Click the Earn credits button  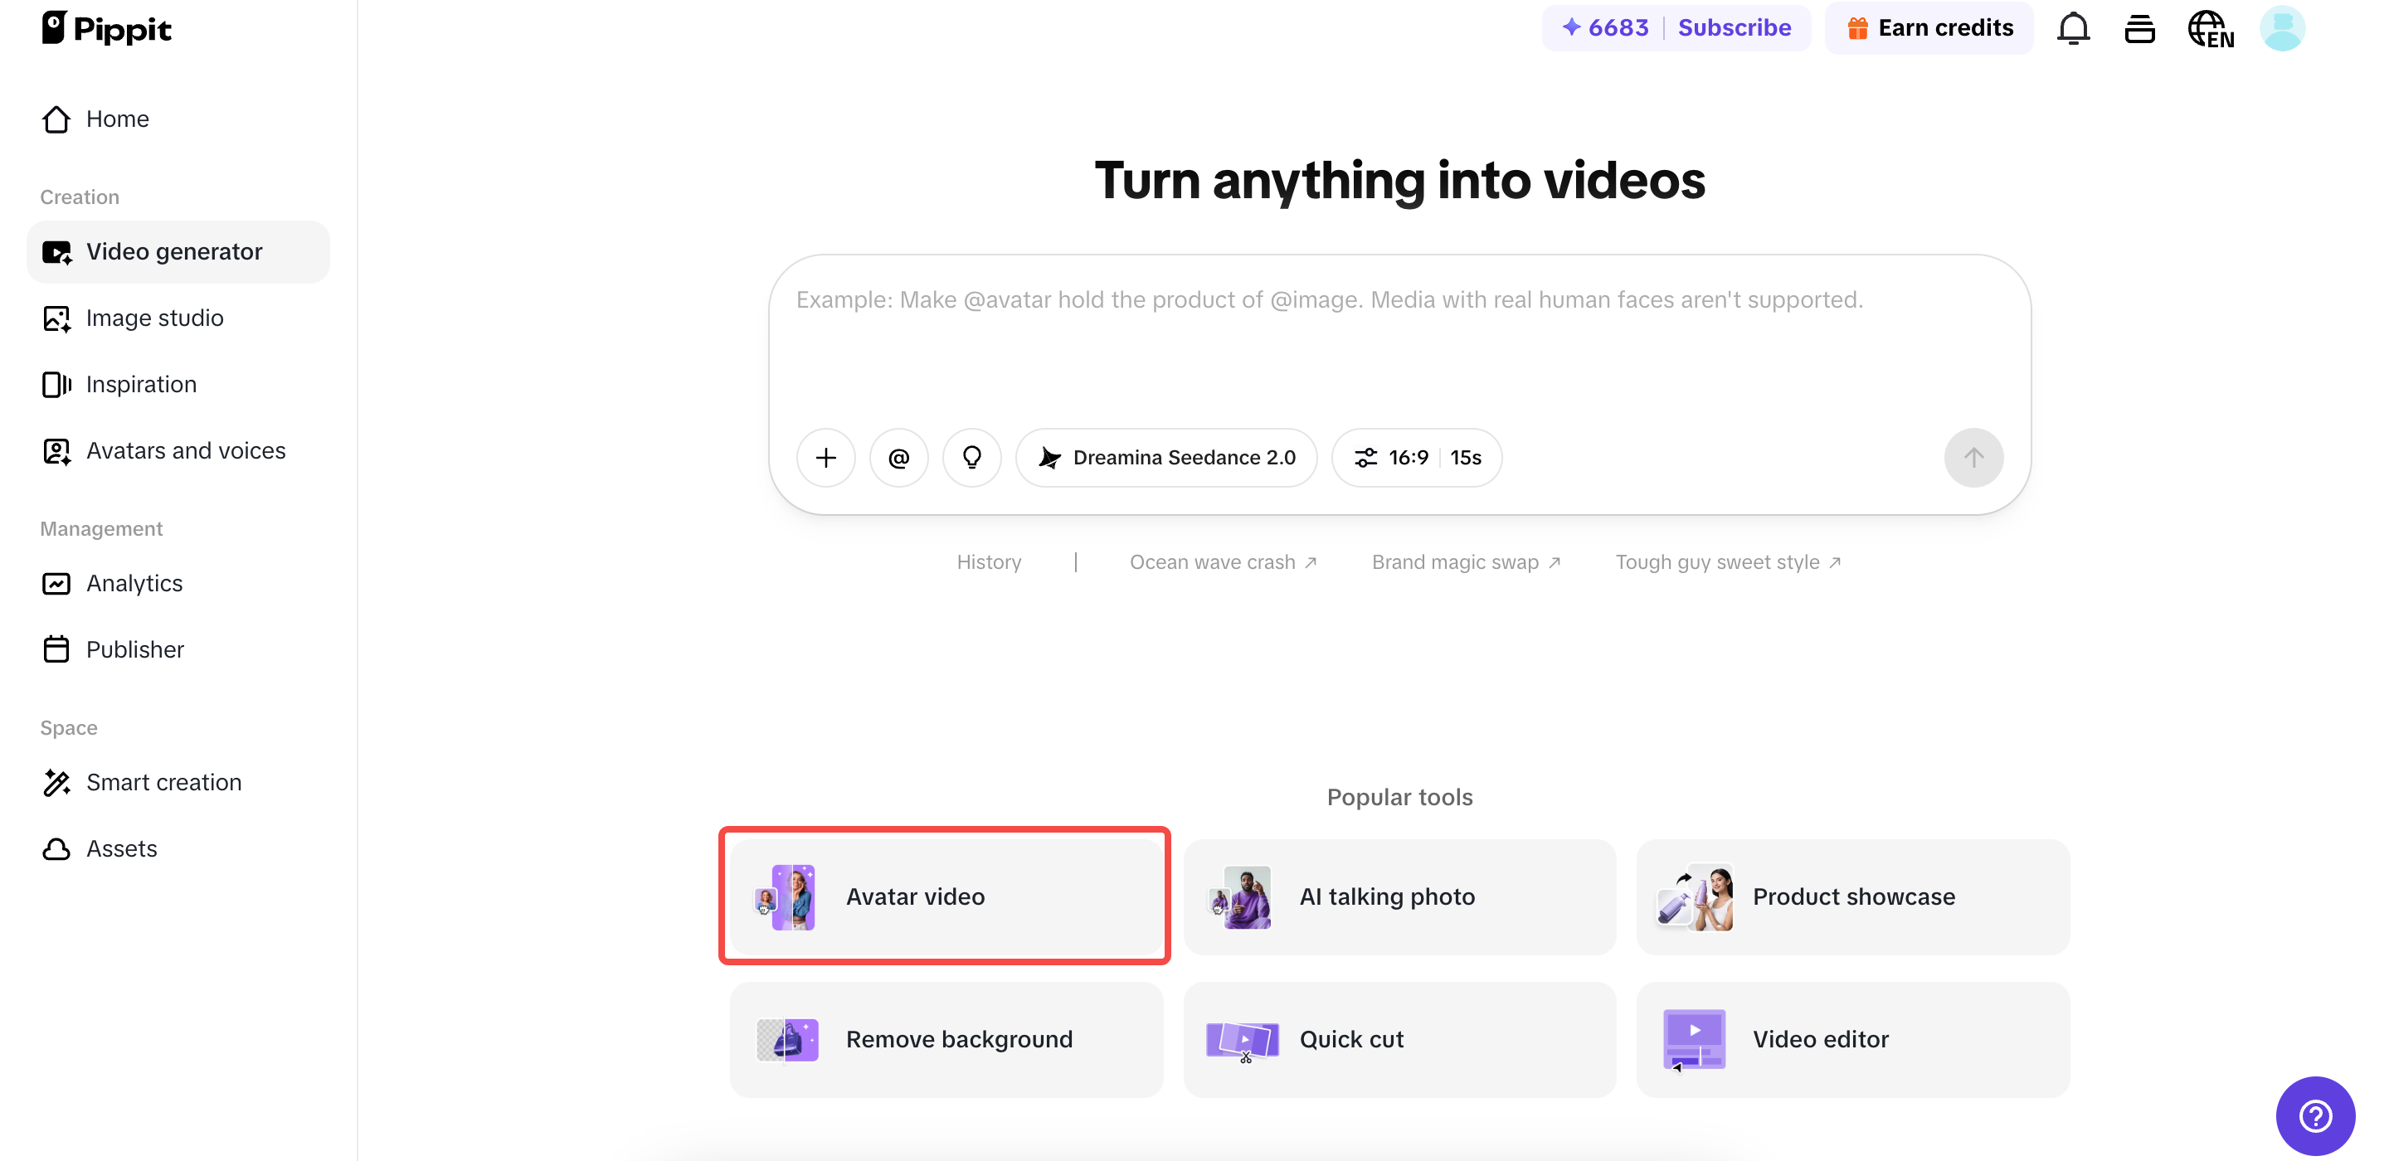pyautogui.click(x=1929, y=28)
